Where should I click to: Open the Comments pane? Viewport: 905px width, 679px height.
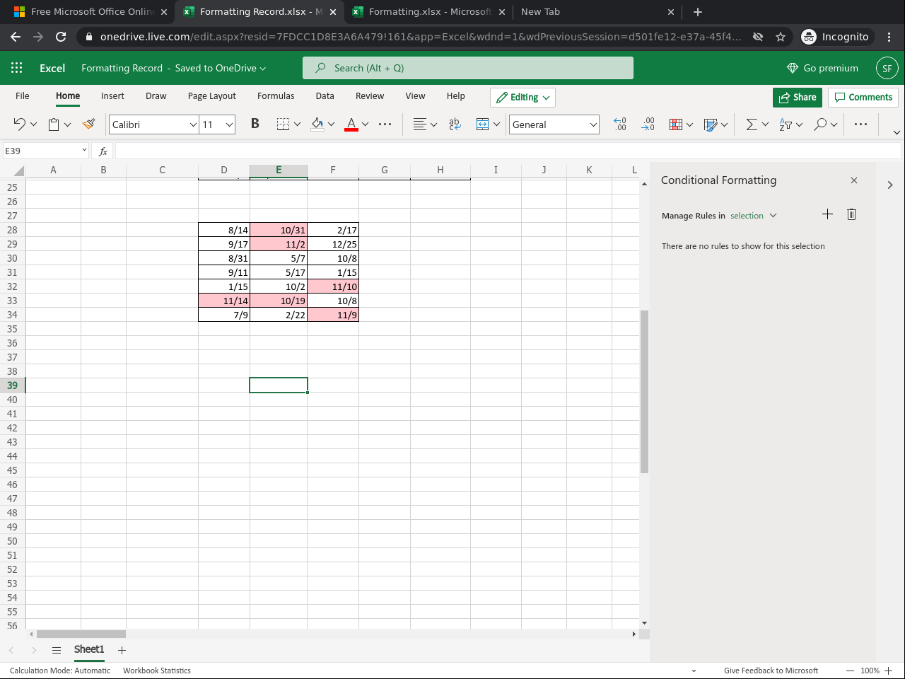(863, 97)
